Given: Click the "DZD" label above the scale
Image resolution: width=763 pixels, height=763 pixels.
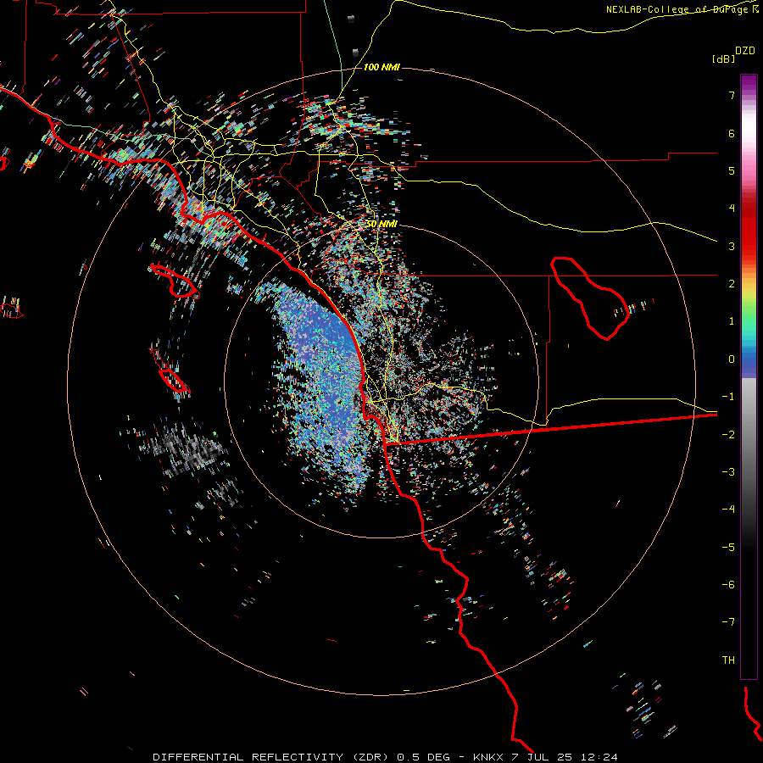Looking at the screenshot, I should [745, 51].
